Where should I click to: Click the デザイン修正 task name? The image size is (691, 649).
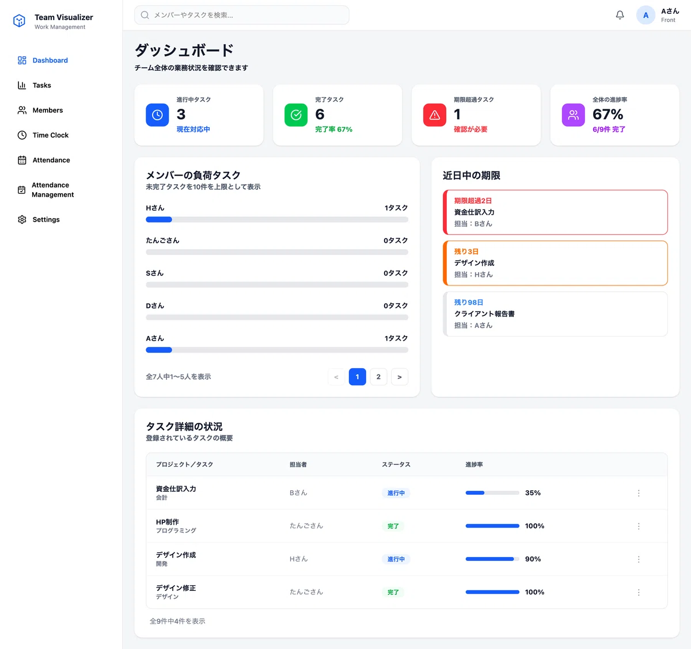(176, 588)
